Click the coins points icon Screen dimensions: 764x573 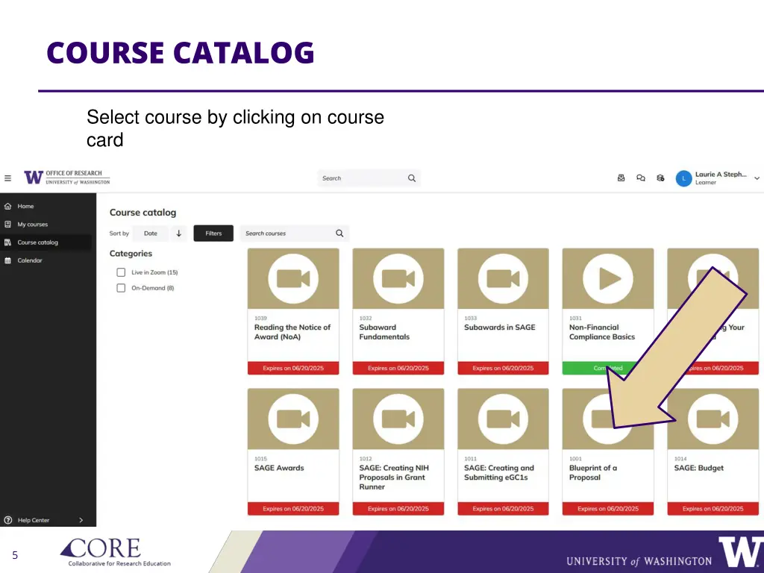point(660,178)
